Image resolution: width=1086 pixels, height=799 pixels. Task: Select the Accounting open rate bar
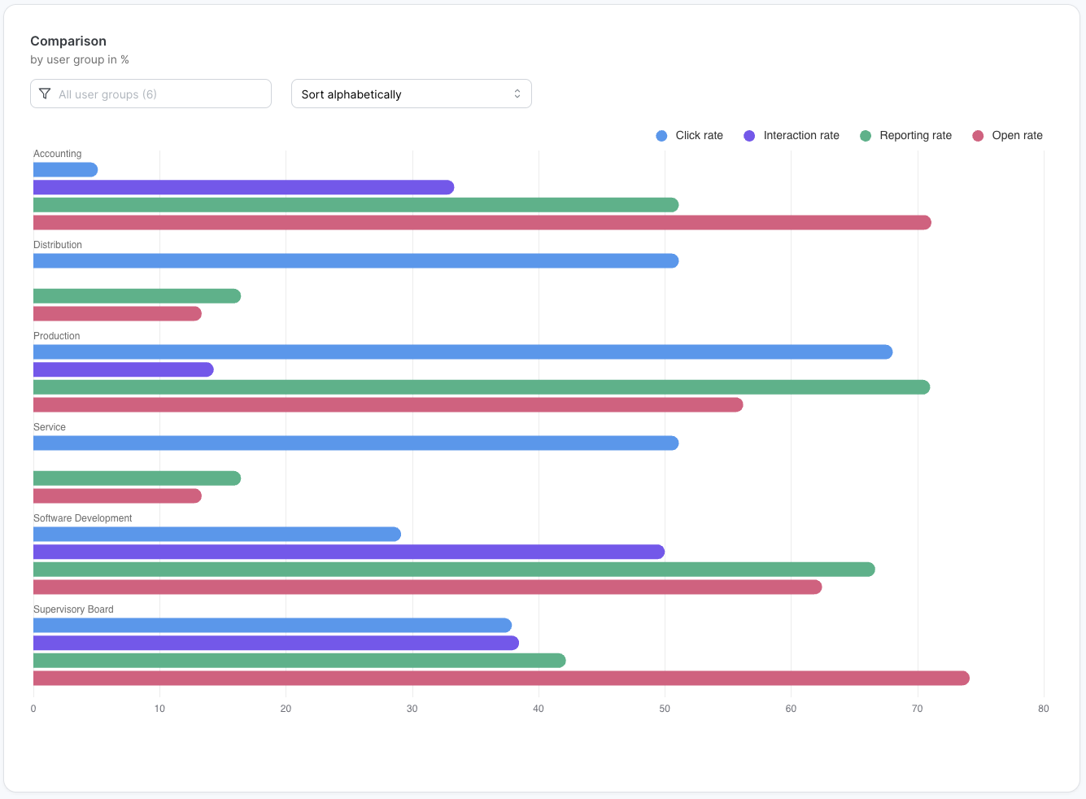point(482,223)
